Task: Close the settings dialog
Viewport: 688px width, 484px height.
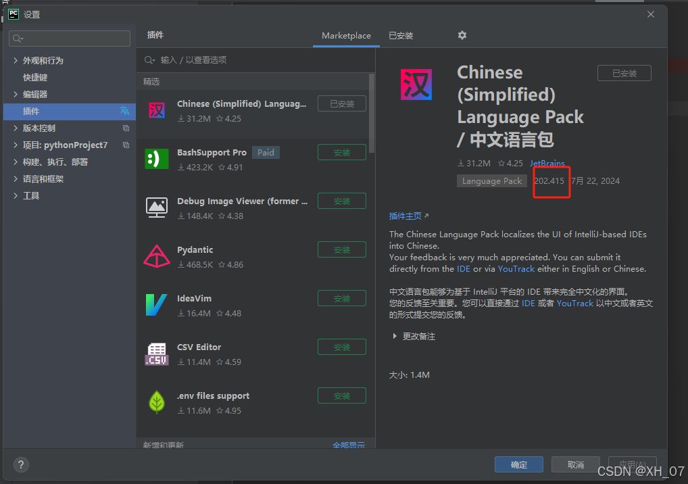Action: (x=651, y=14)
